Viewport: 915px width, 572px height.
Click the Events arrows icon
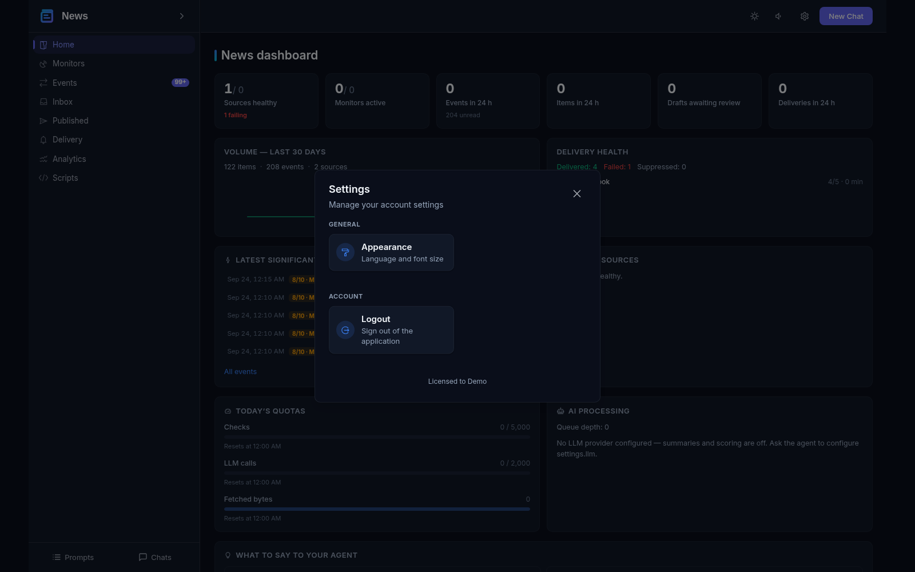pos(43,83)
